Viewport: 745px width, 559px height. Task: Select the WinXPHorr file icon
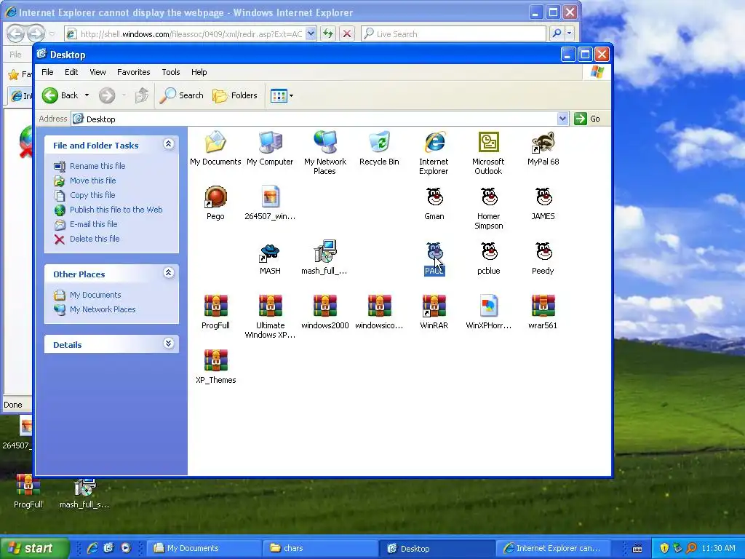click(x=488, y=306)
